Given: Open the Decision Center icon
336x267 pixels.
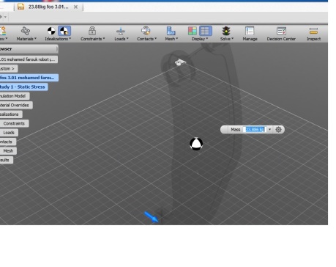Looking at the screenshot, I should click(x=281, y=31).
